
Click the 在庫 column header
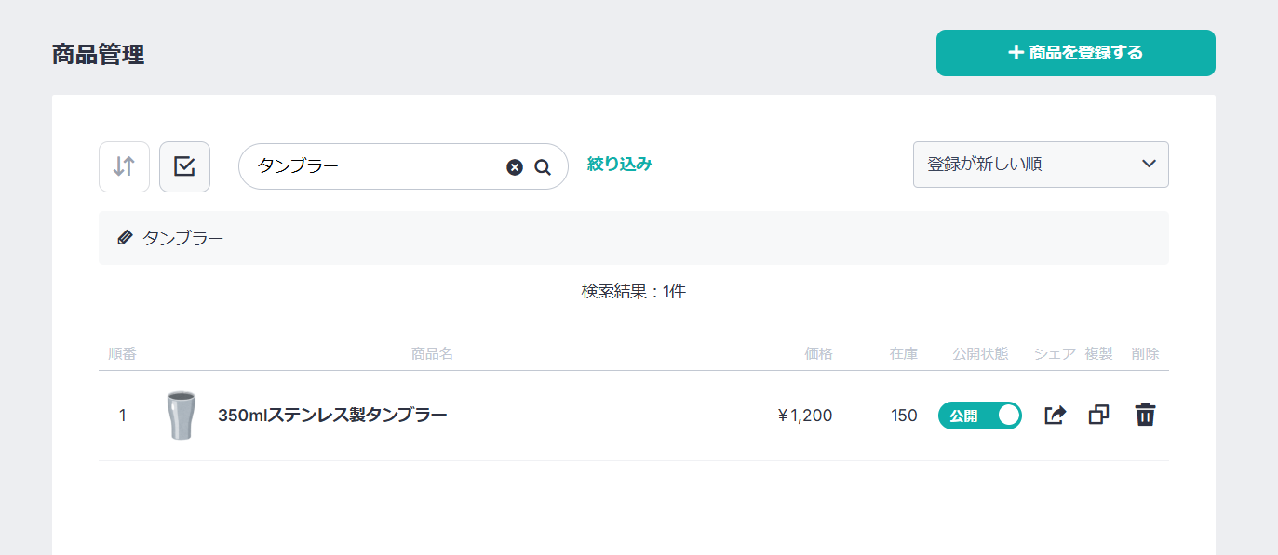(903, 354)
